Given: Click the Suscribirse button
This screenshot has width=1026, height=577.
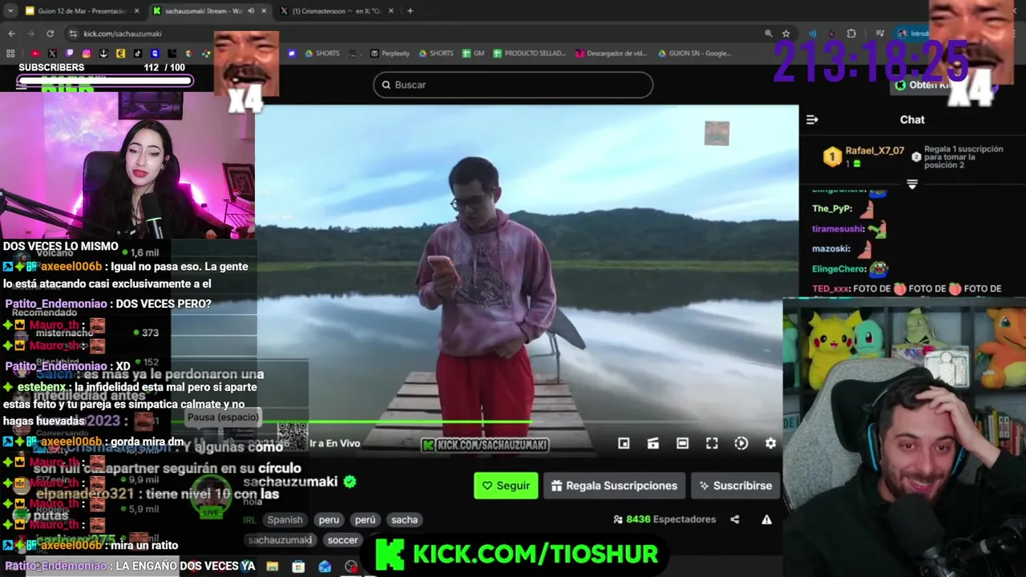Looking at the screenshot, I should point(735,486).
